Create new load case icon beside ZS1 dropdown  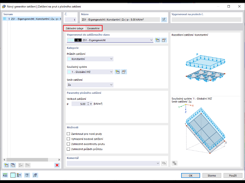(158, 40)
